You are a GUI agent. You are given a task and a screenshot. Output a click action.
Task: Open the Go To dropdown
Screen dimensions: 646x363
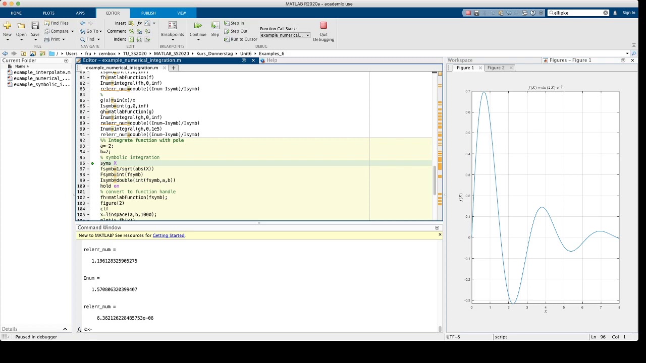[x=92, y=31]
